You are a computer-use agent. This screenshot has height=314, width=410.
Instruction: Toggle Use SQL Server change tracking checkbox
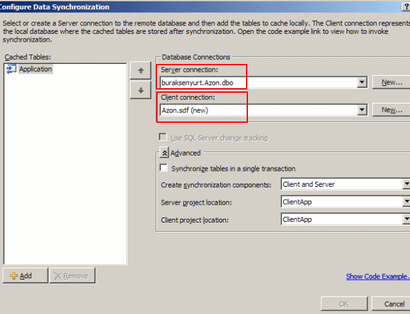(164, 137)
